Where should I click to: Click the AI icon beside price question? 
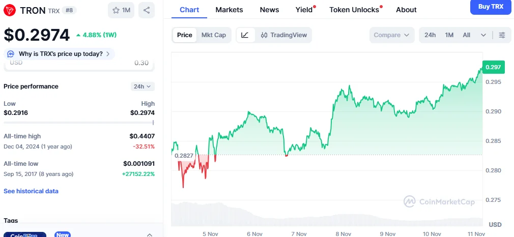tap(11, 54)
